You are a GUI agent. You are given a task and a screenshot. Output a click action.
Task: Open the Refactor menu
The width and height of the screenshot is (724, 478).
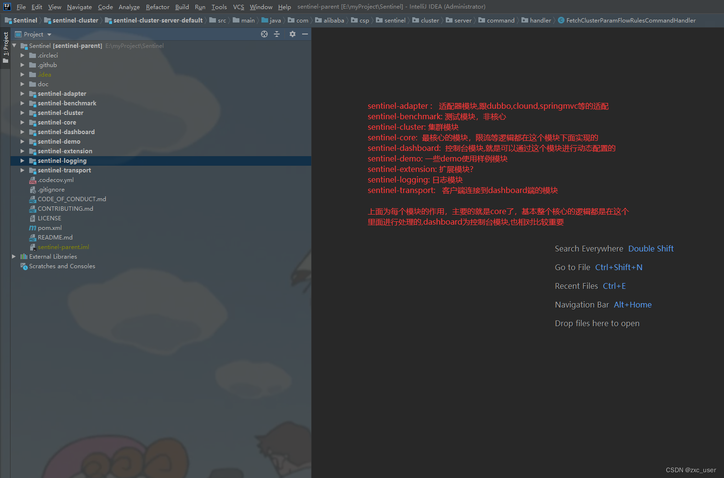[x=158, y=7]
